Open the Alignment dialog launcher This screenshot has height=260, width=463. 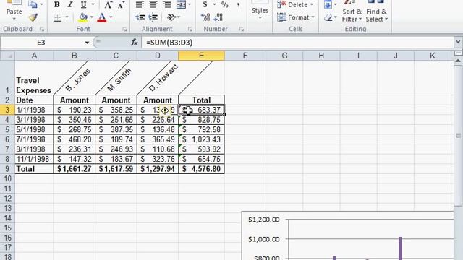coord(190,29)
